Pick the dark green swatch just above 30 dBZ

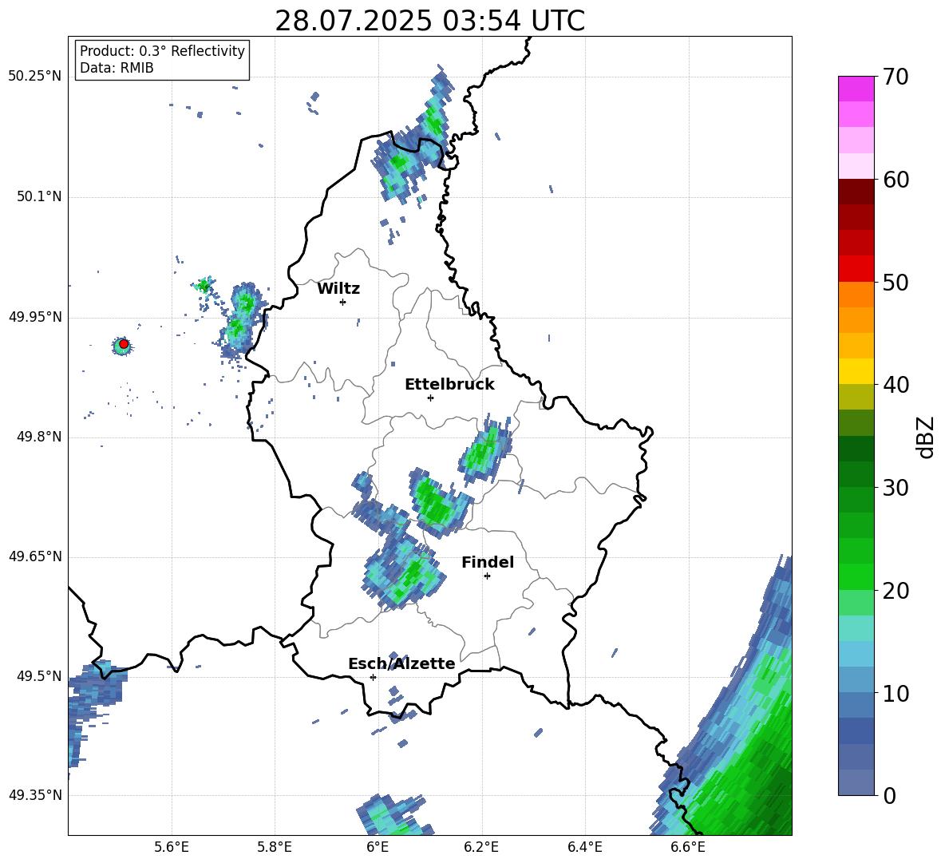pos(856,474)
